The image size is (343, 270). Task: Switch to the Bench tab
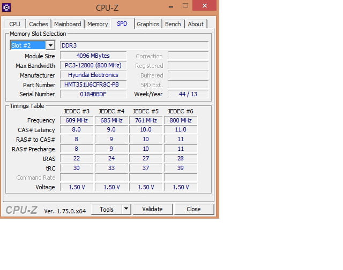[x=173, y=24]
